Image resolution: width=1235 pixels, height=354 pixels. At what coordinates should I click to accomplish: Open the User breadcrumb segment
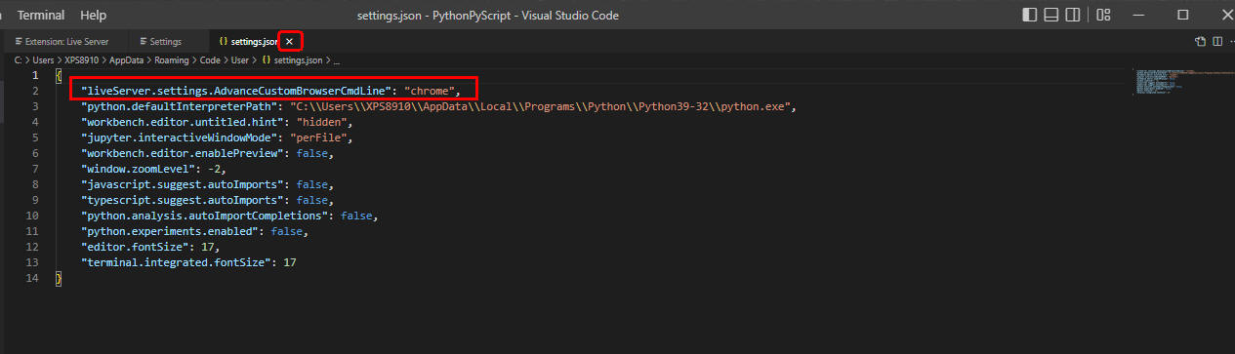[x=240, y=60]
